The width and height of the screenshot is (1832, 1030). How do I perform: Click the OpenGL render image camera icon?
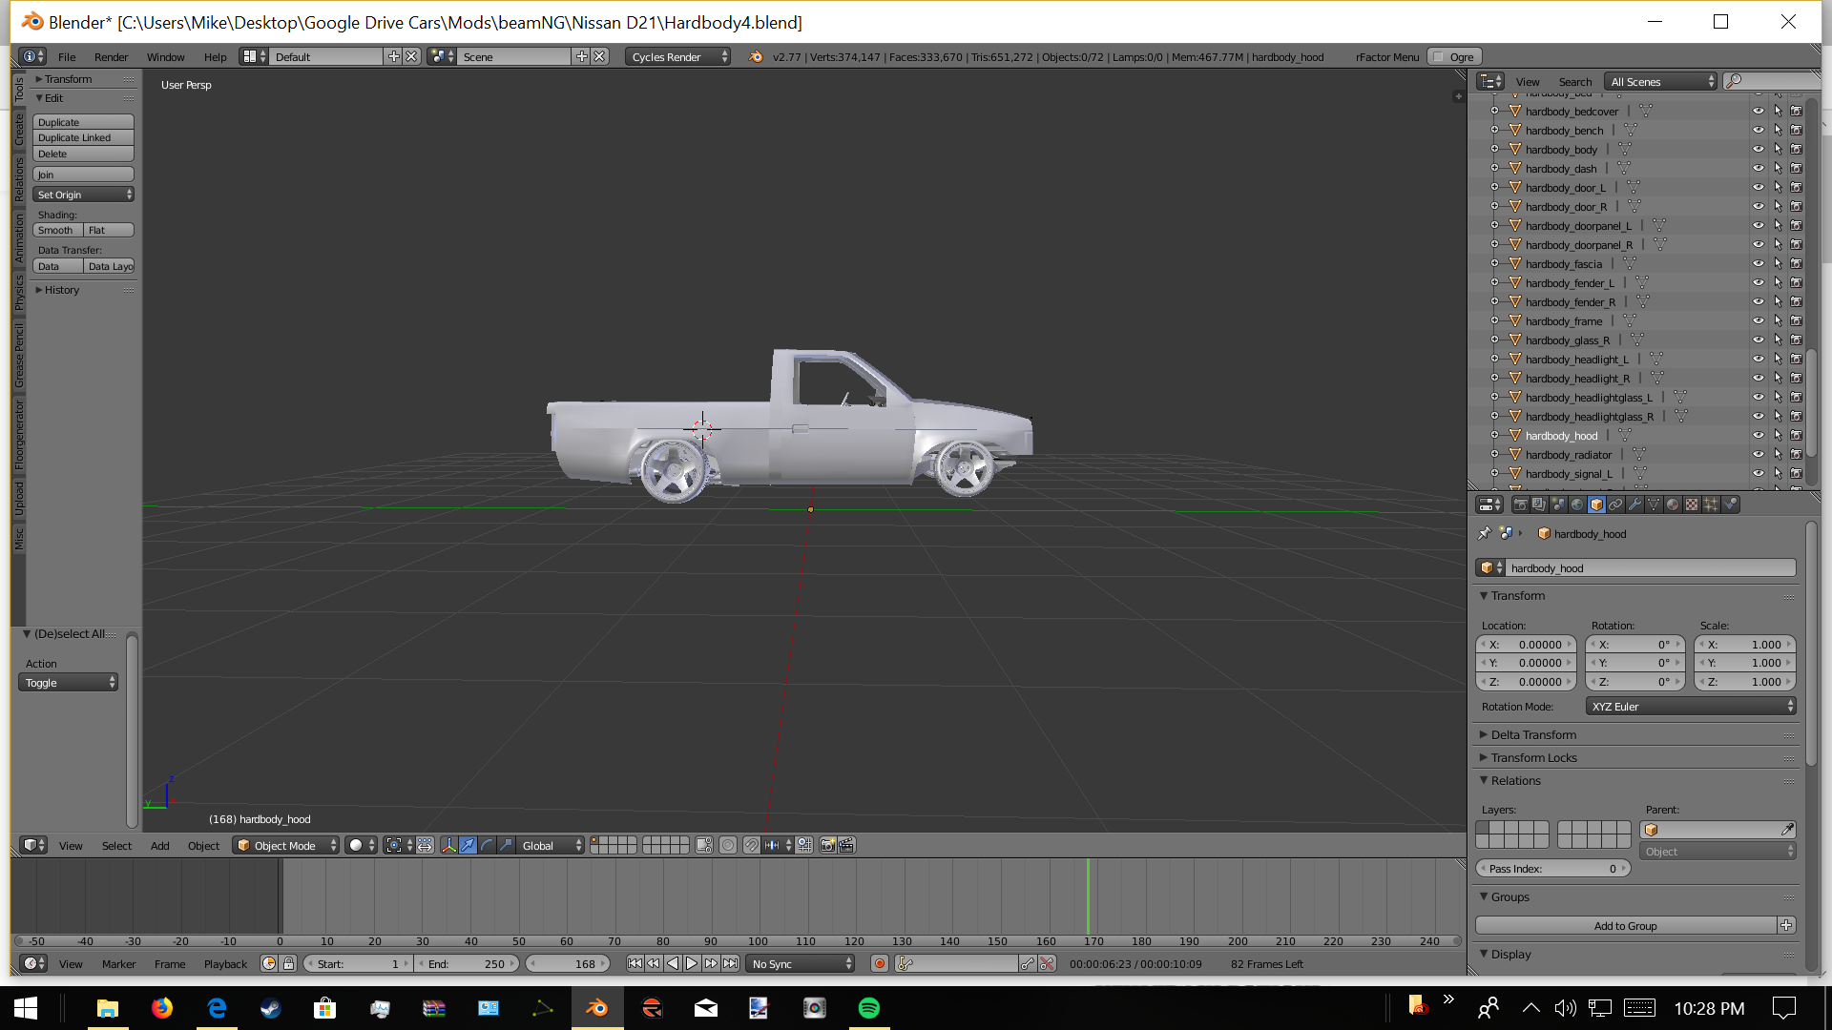(827, 845)
